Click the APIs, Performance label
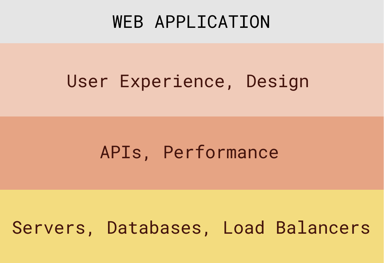This screenshot has width=384, height=263. [189, 152]
